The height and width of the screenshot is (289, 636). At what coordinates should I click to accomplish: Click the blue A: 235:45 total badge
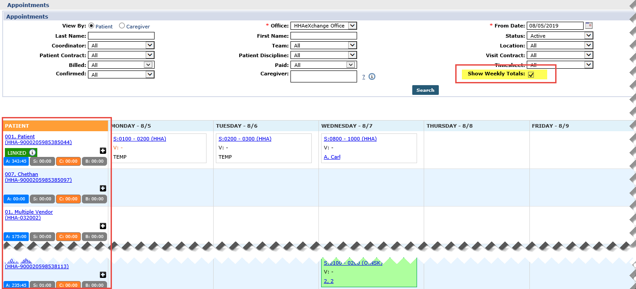tap(16, 285)
